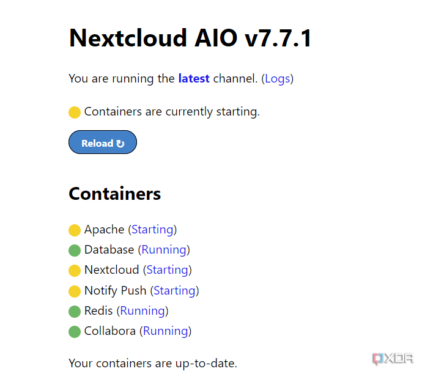Click yellow status dot beside Notify Push

click(75, 291)
